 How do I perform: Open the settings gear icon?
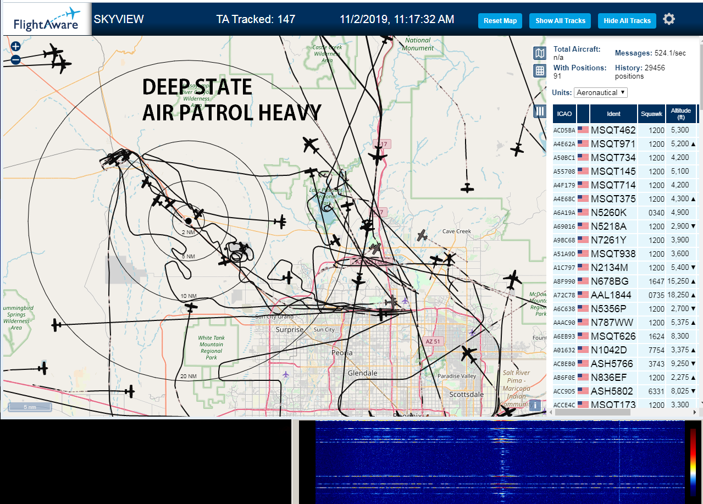(x=668, y=19)
